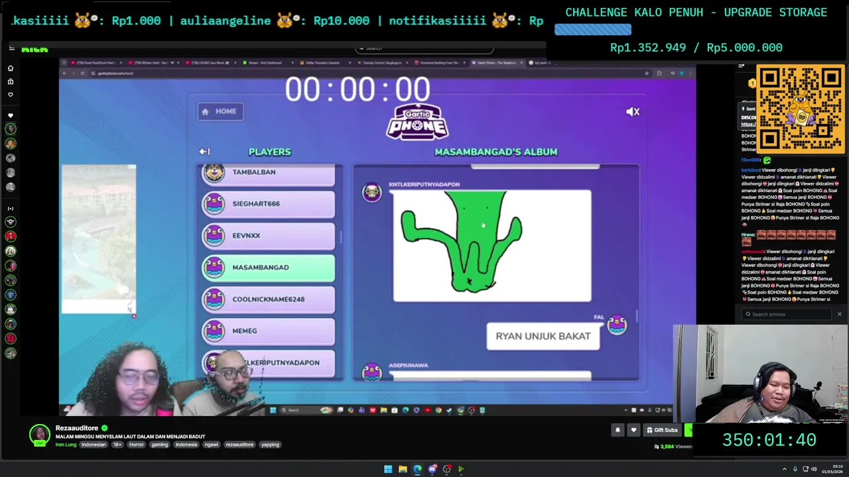849x477 pixels.
Task: Click the green creature drawing in the album
Action: 492,246
